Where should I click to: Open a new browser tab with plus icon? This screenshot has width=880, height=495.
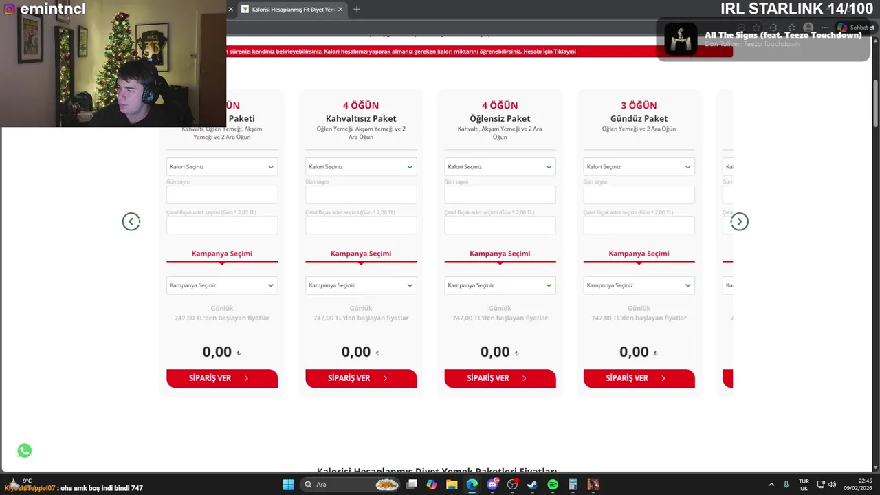point(356,10)
